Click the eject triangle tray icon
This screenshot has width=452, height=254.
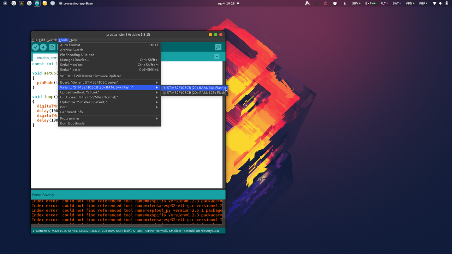[x=345, y=3]
